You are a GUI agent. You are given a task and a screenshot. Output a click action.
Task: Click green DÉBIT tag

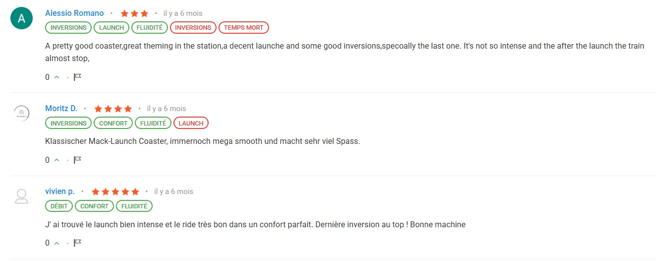click(x=59, y=206)
